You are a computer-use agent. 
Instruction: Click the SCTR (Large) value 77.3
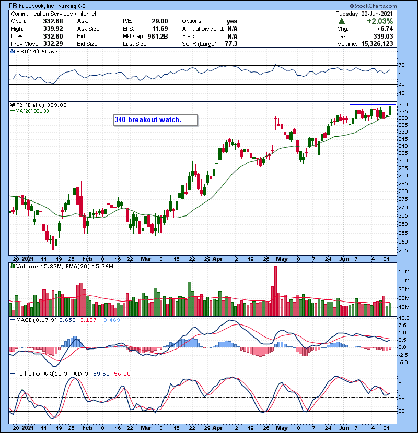pyautogui.click(x=231, y=44)
